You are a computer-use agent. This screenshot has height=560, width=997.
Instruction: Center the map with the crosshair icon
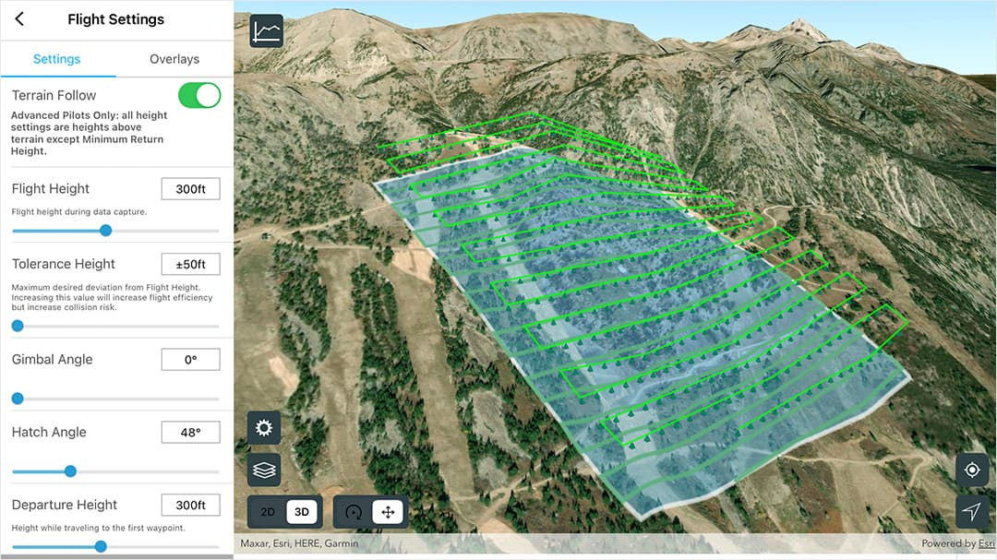tap(972, 470)
